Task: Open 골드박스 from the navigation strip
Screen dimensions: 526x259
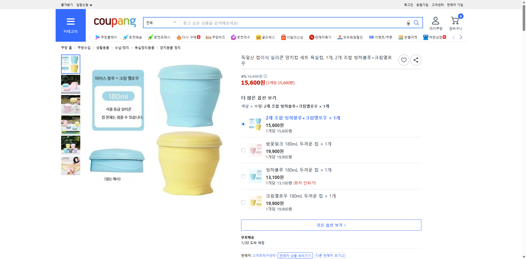Action: (x=265, y=37)
